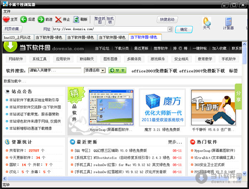Launch the calculator icon
Screen dimensions: 249x189
[228, 22]
